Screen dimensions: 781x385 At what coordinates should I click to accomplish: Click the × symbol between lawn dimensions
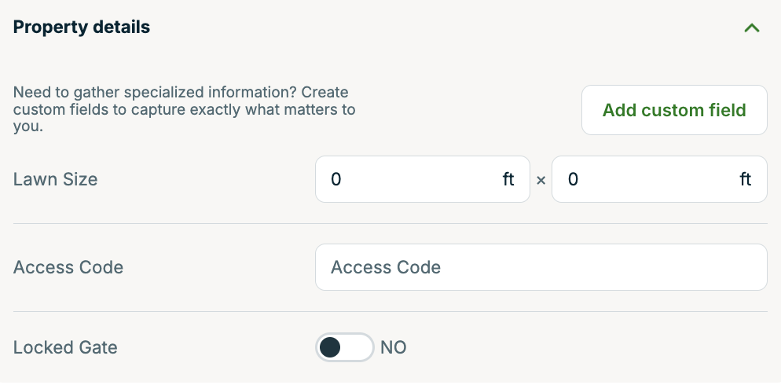541,180
